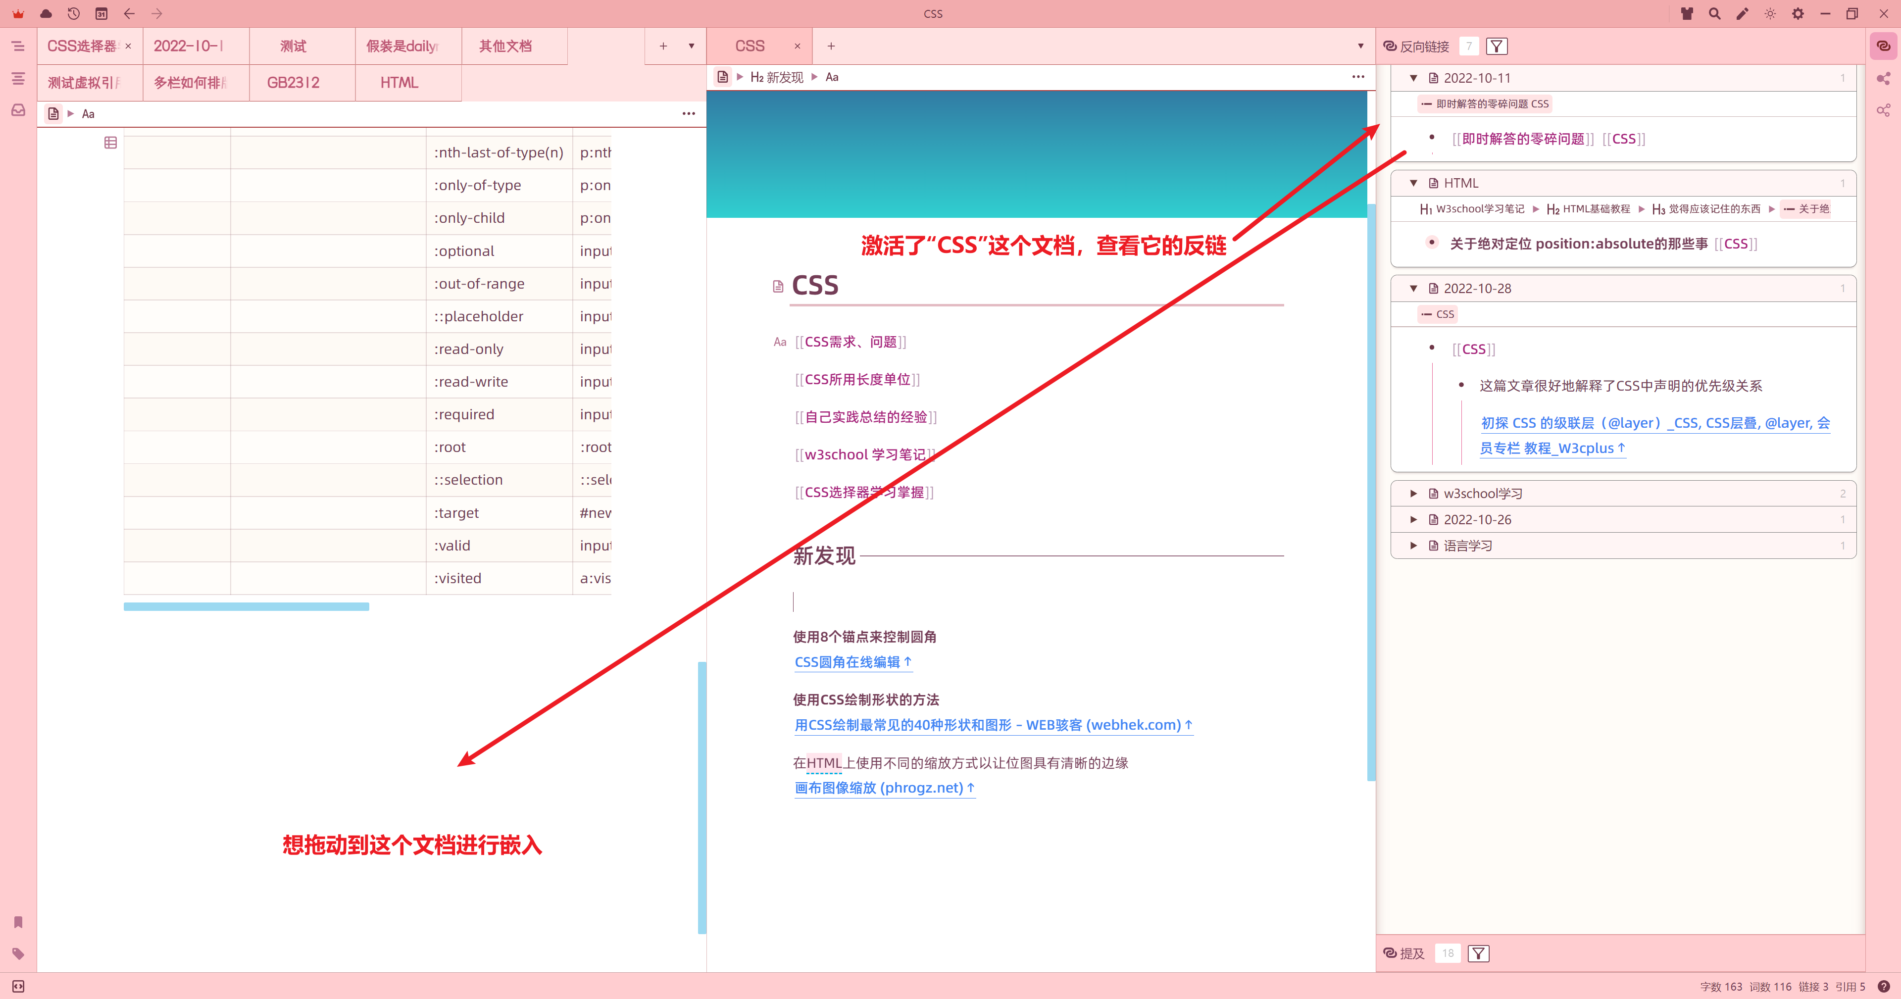The height and width of the screenshot is (999, 1901).
Task: Open the search magnifier in top bar
Action: point(1714,13)
